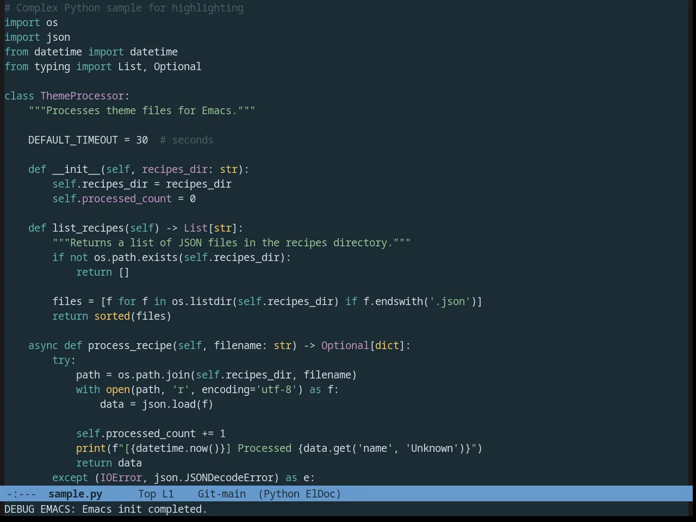Click 'self.processed_count = 0' line

tap(124, 198)
